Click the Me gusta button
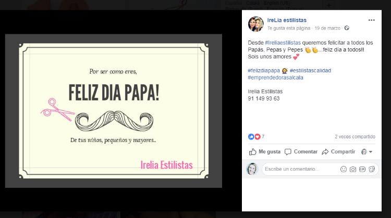 coord(265,151)
